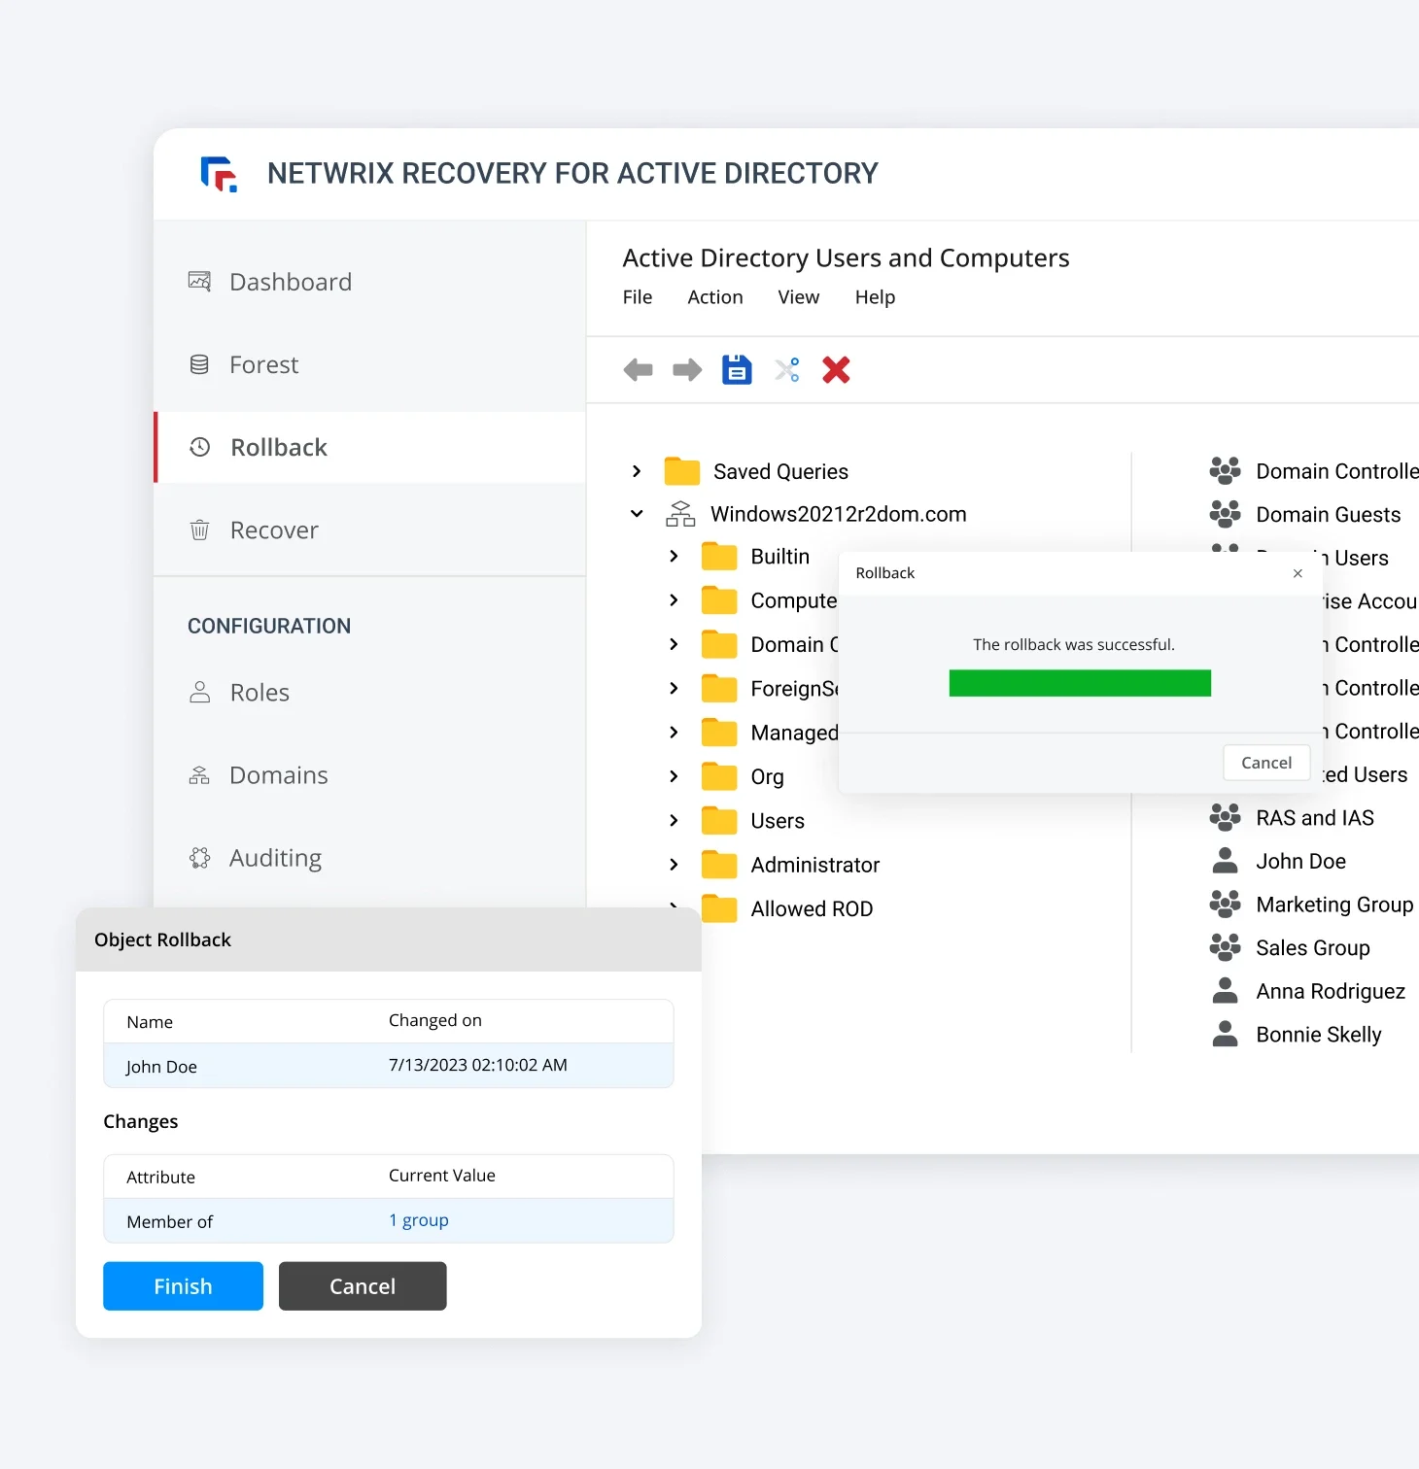The width and height of the screenshot is (1419, 1469).
Task: Expand the Computers folder node
Action: (x=674, y=600)
